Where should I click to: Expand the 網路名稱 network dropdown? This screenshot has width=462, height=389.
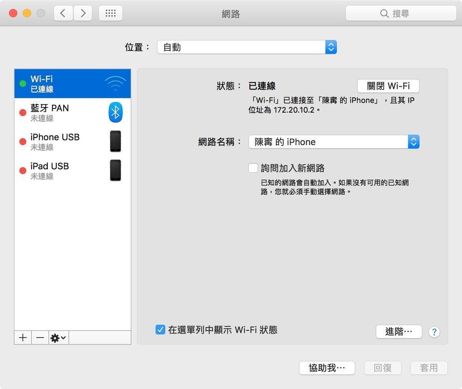[x=334, y=142]
